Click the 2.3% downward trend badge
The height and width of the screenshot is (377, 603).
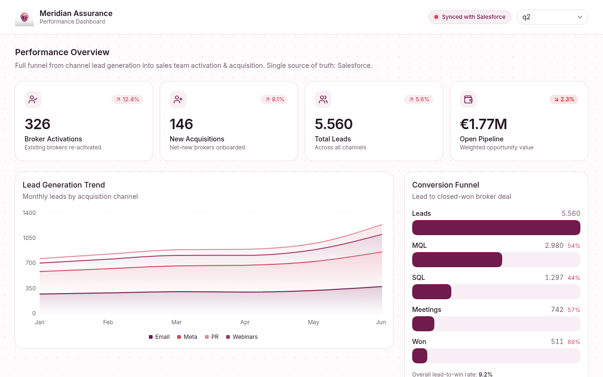click(x=564, y=99)
